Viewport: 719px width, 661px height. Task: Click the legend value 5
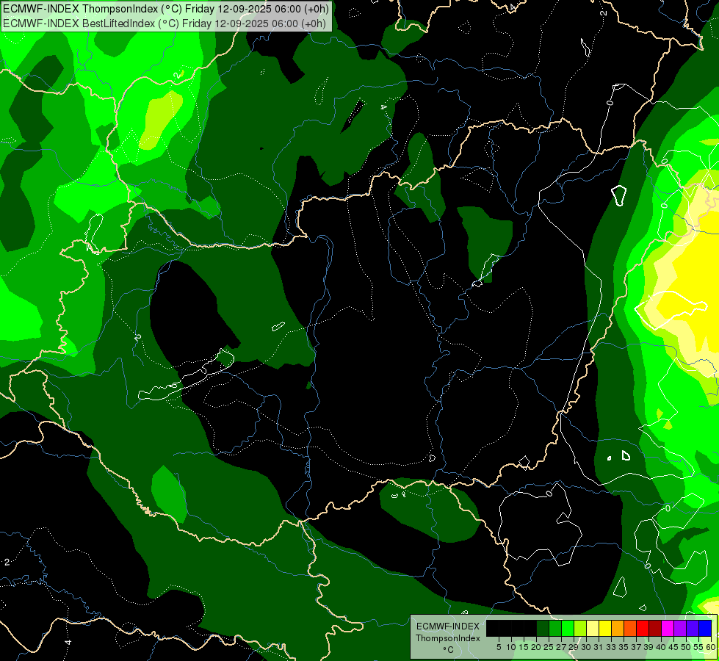coord(499,647)
